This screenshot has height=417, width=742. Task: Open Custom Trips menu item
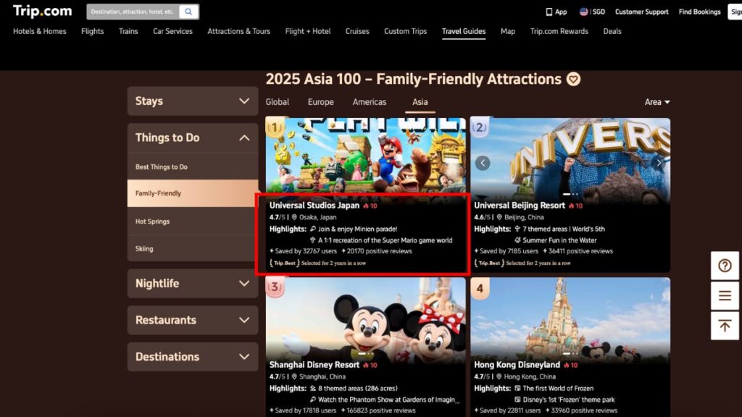click(x=406, y=31)
